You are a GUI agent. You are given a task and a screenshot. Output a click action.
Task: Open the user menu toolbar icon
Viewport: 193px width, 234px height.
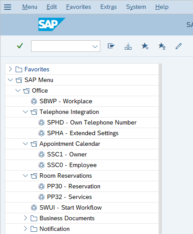coord(111,46)
